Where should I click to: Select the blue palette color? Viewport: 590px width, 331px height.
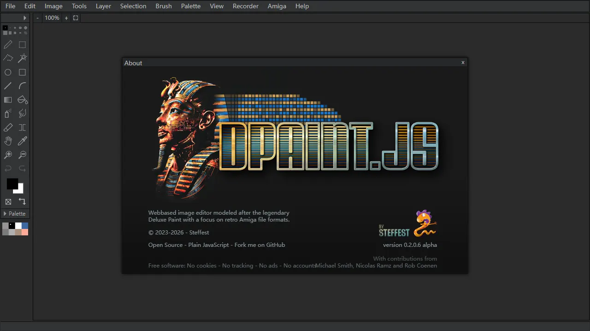(25, 226)
